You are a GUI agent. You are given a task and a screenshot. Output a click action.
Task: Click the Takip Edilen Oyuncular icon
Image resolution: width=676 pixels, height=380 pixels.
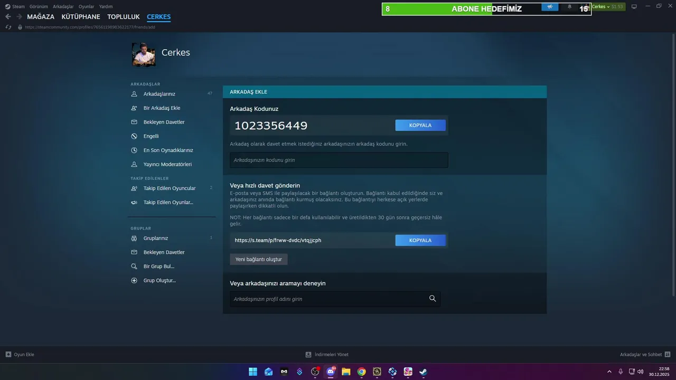pyautogui.click(x=134, y=188)
